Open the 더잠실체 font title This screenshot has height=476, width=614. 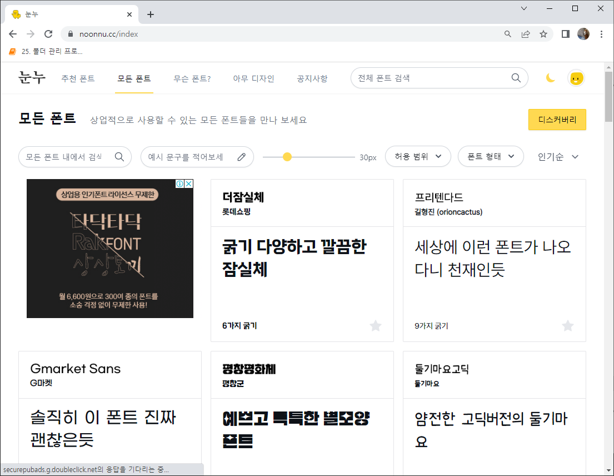click(x=243, y=197)
